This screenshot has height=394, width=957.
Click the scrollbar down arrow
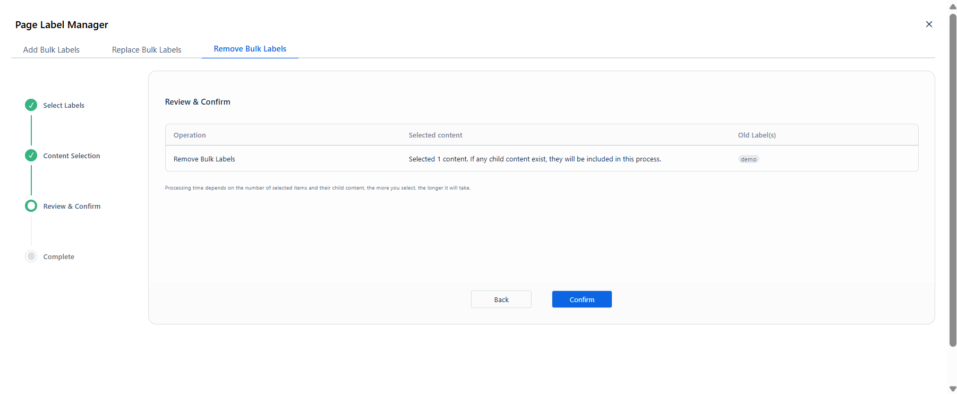click(x=953, y=389)
